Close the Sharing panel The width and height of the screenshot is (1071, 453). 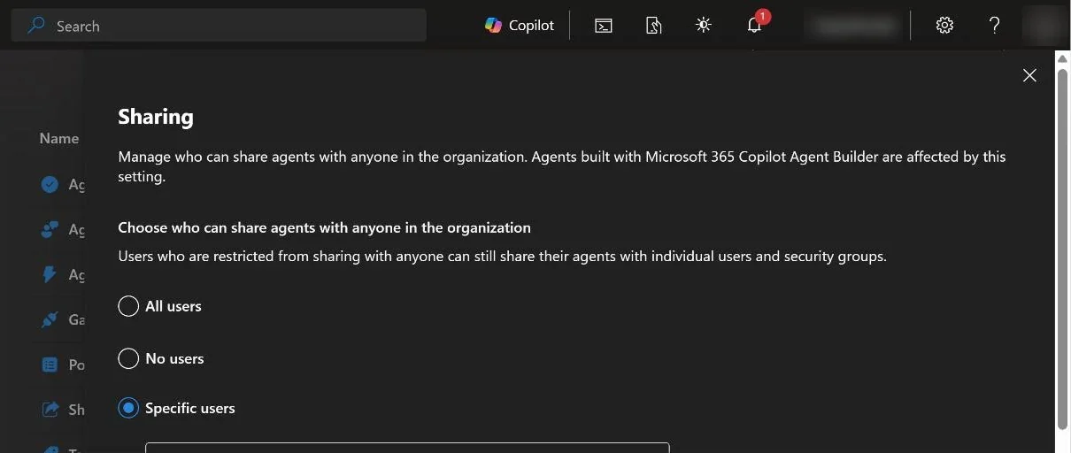pos(1029,75)
